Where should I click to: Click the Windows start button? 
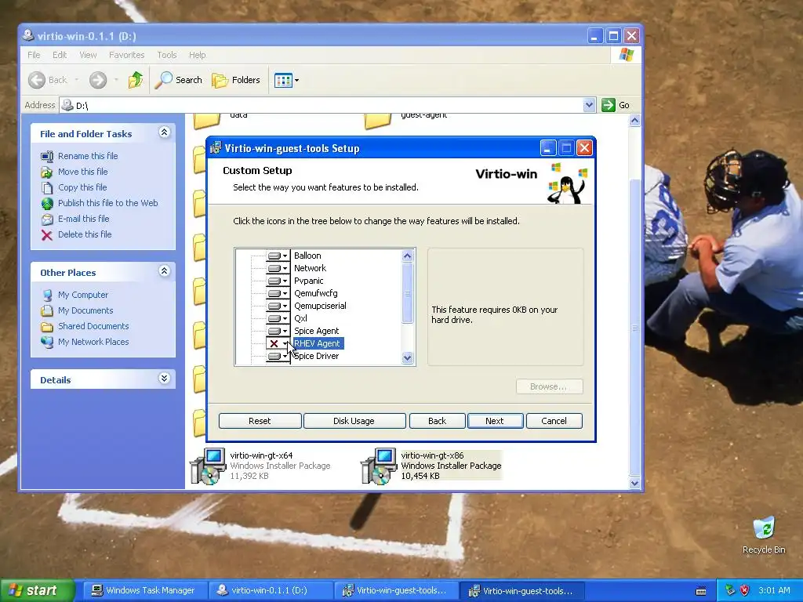coord(37,591)
